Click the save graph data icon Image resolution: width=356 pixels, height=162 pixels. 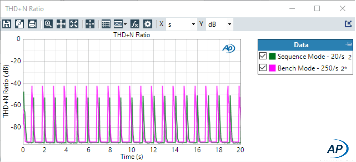7,24
